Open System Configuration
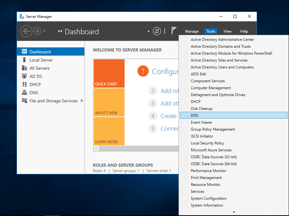 tap(233, 198)
